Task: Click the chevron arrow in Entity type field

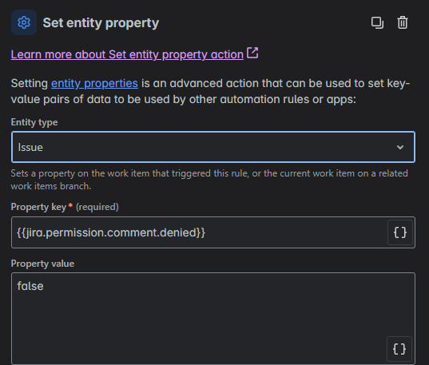Action: (x=400, y=147)
